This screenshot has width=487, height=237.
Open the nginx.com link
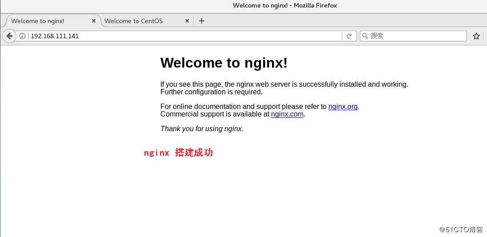pyautogui.click(x=287, y=114)
